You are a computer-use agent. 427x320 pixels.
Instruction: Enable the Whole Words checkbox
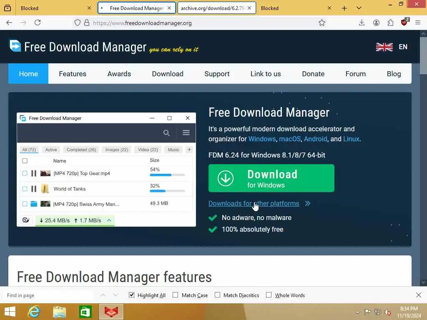tap(269, 295)
